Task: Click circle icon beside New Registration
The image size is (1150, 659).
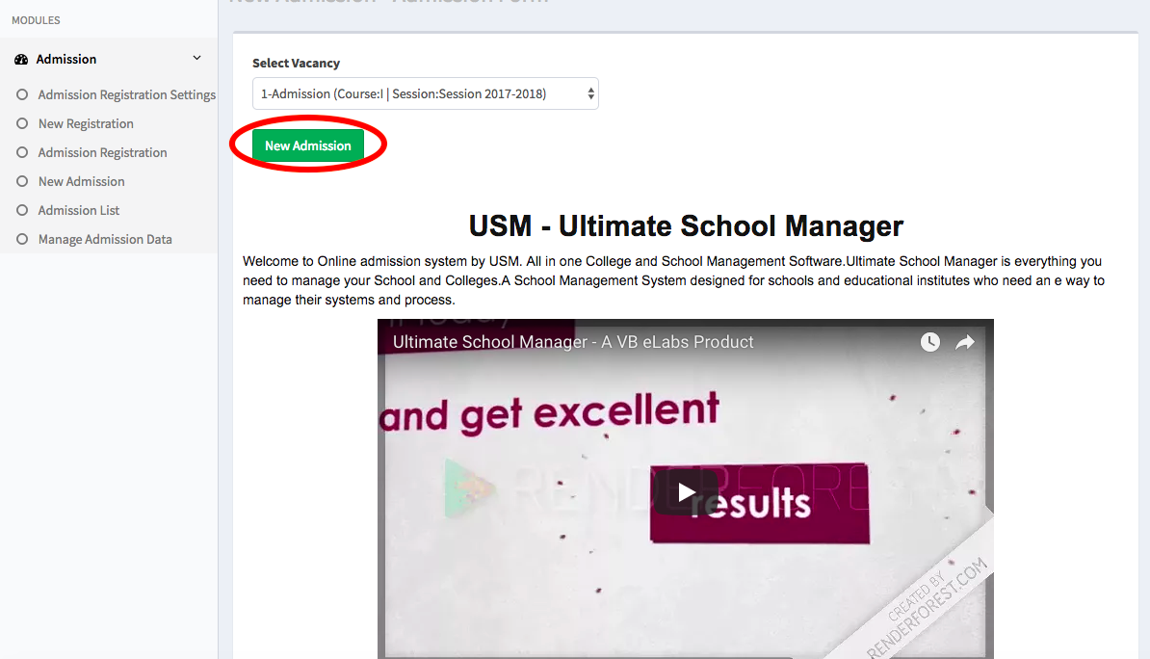Action: pos(22,123)
